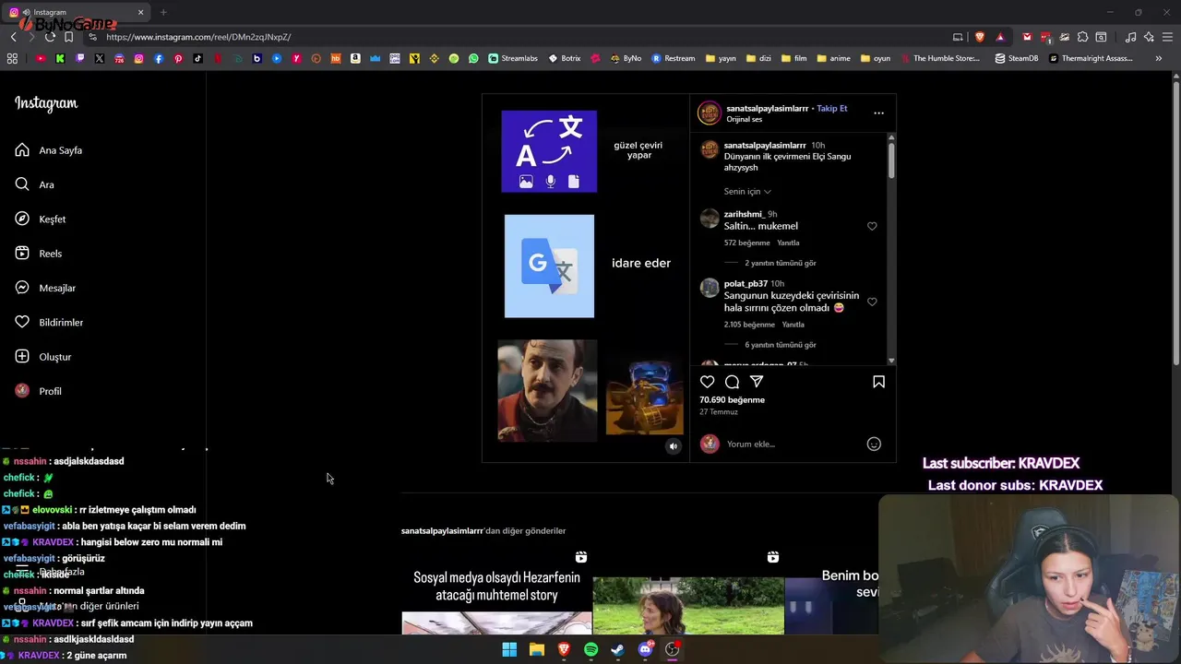Expand 2 yanıtın tümünü gör
1181x664 pixels.
(781, 263)
